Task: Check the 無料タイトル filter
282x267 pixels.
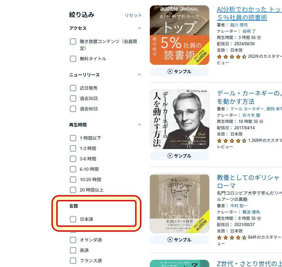Action: point(73,59)
